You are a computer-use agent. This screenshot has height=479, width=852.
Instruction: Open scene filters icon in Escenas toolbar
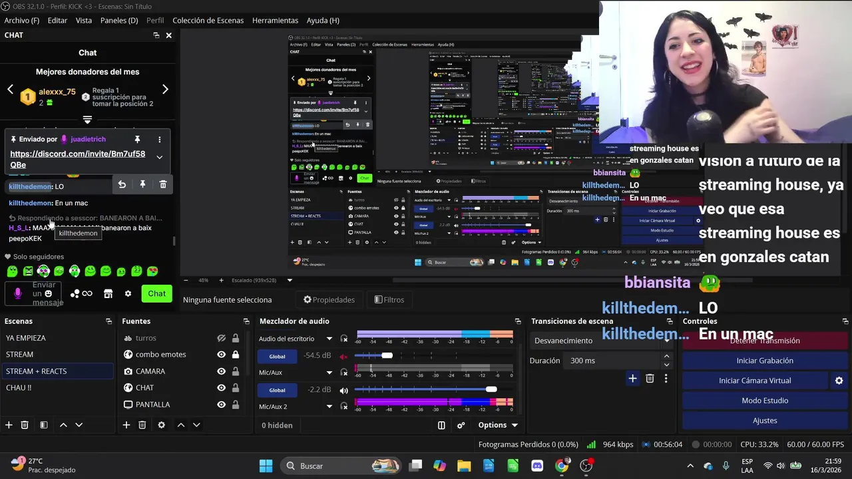(x=43, y=425)
